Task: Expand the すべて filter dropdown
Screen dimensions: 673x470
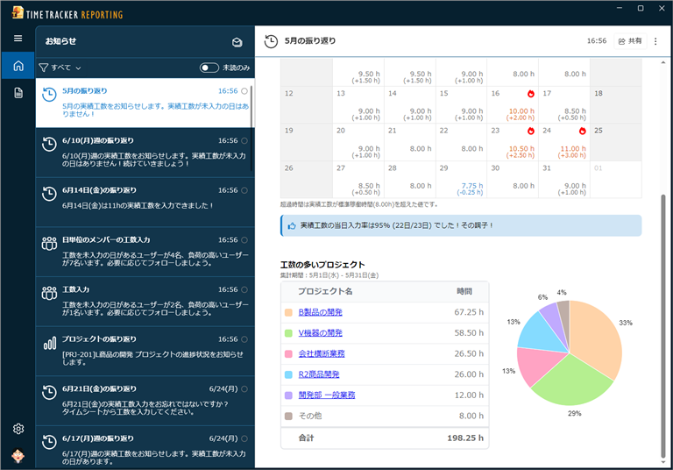Action: (x=60, y=68)
